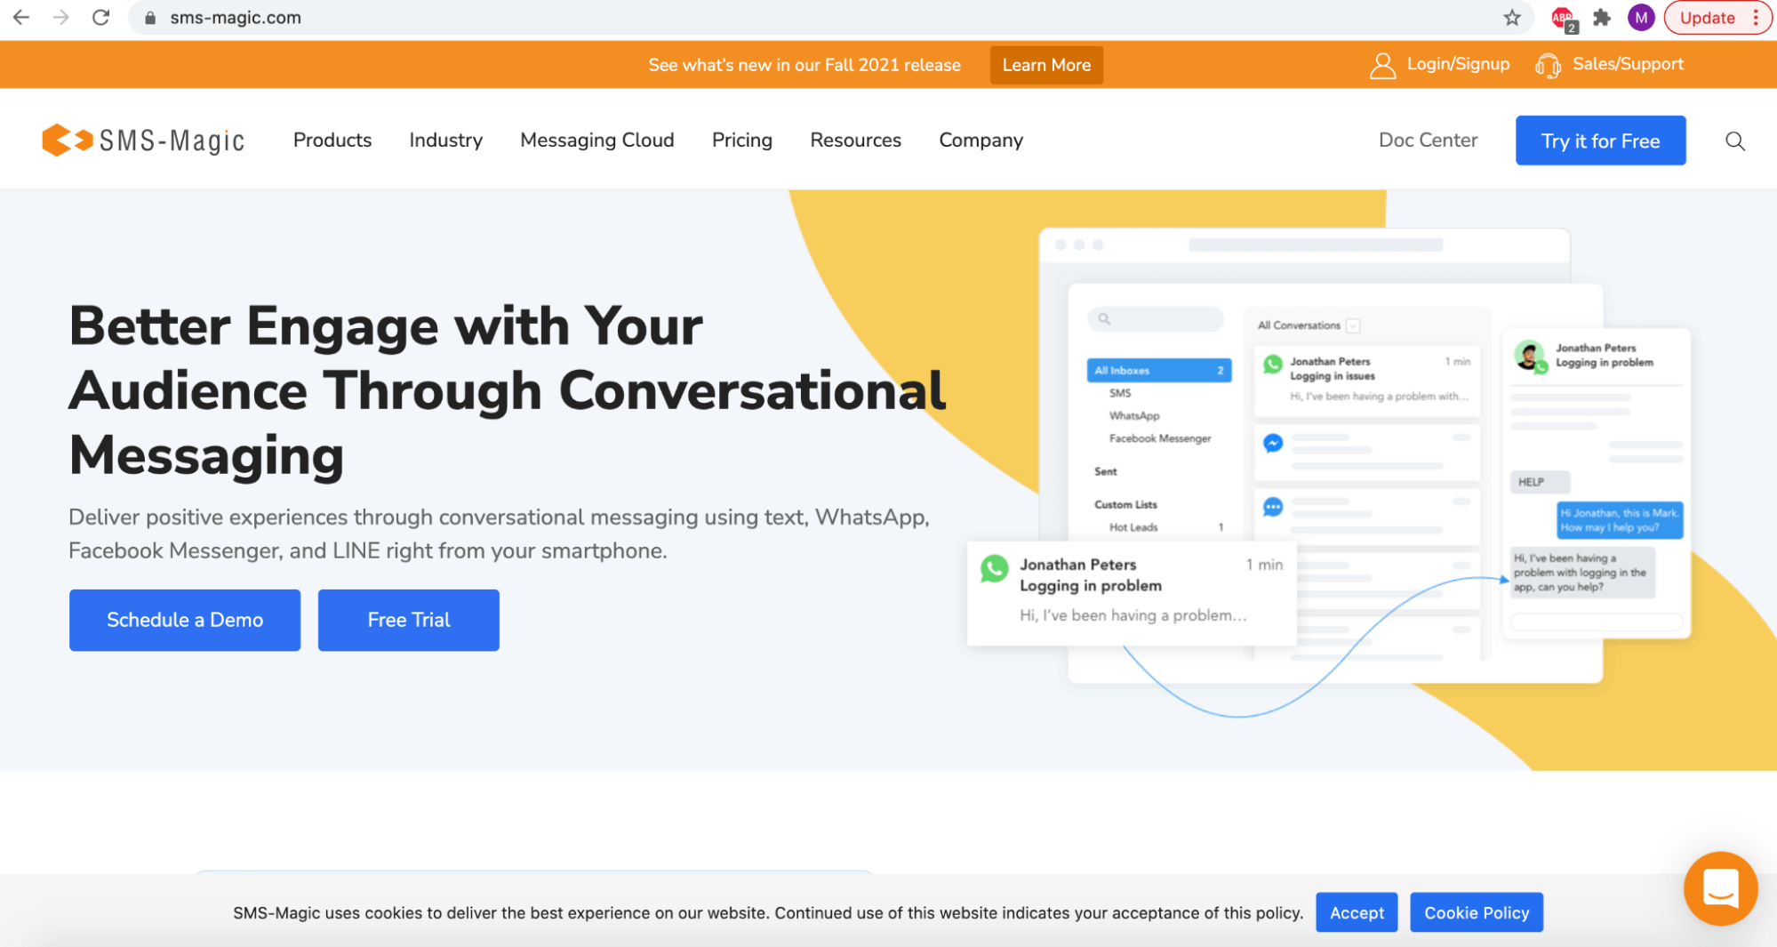The width and height of the screenshot is (1777, 947).
Task: Click 'See what's new in our Fall 2021 release' text
Action: (804, 65)
